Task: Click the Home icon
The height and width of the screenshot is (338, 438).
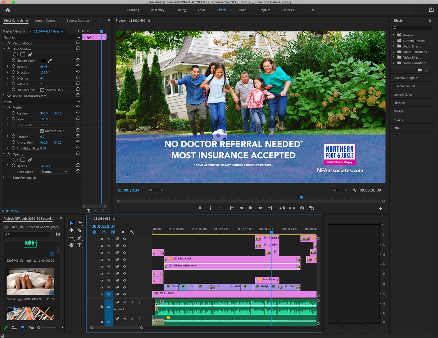Action: point(8,10)
